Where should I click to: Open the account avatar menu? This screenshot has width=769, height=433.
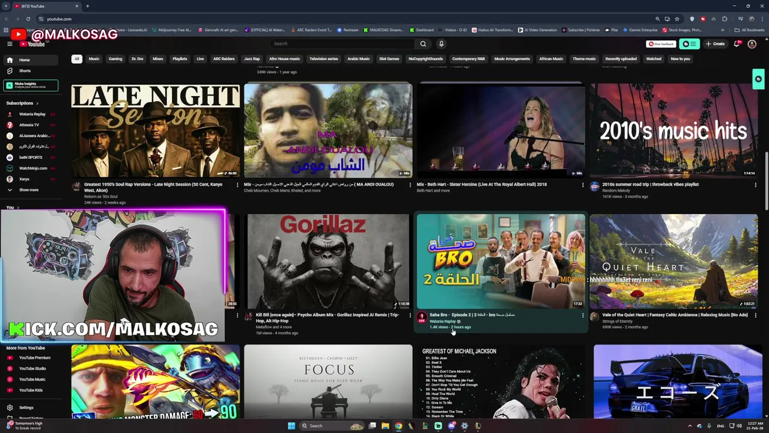(752, 44)
